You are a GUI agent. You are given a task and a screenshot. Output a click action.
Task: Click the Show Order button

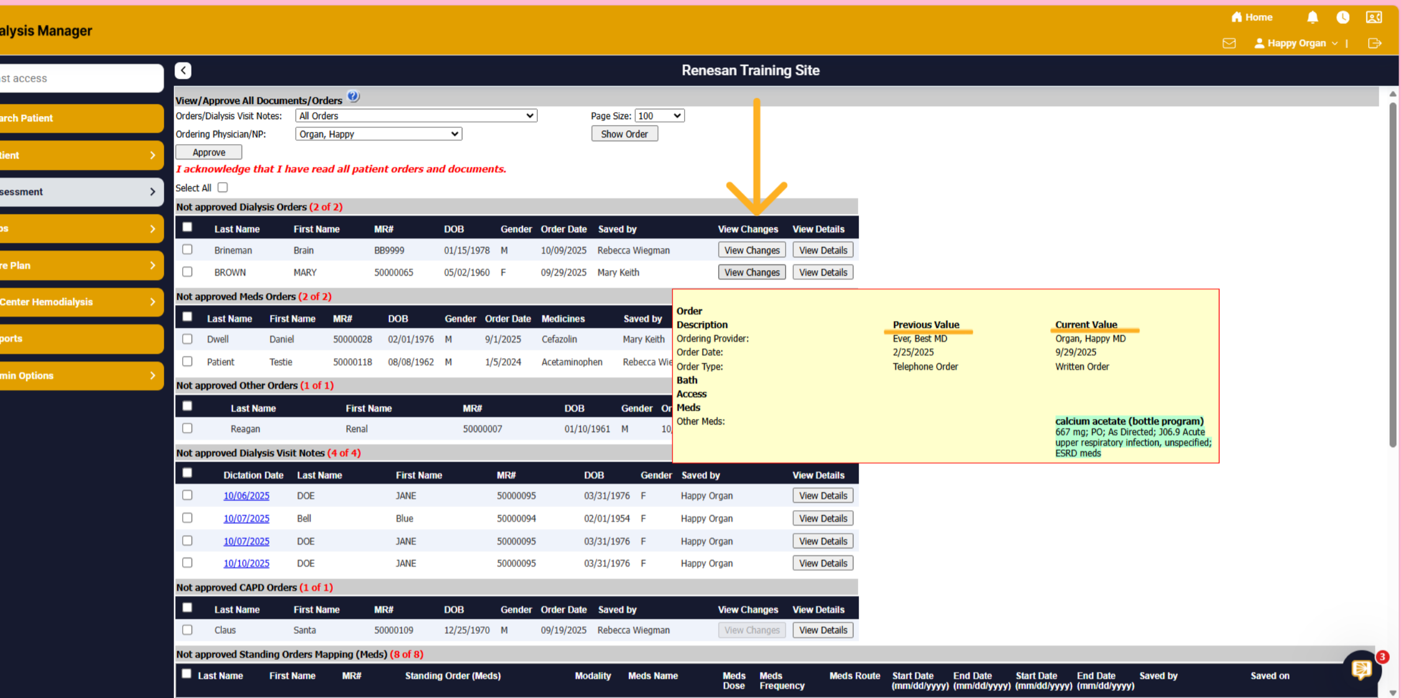(x=625, y=134)
